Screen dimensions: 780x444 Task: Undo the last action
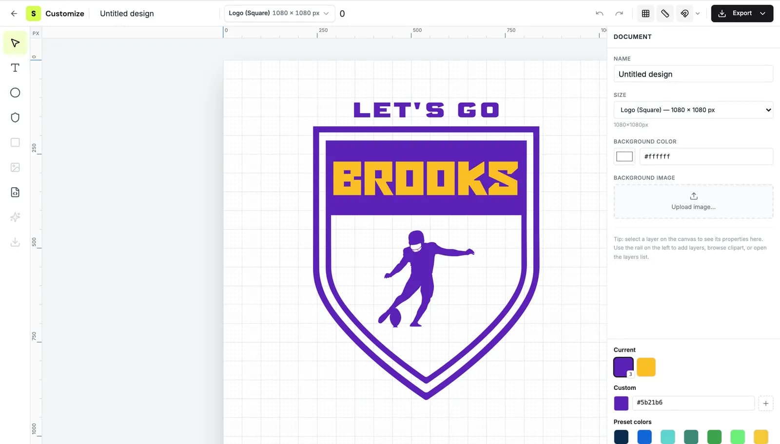[x=600, y=14]
